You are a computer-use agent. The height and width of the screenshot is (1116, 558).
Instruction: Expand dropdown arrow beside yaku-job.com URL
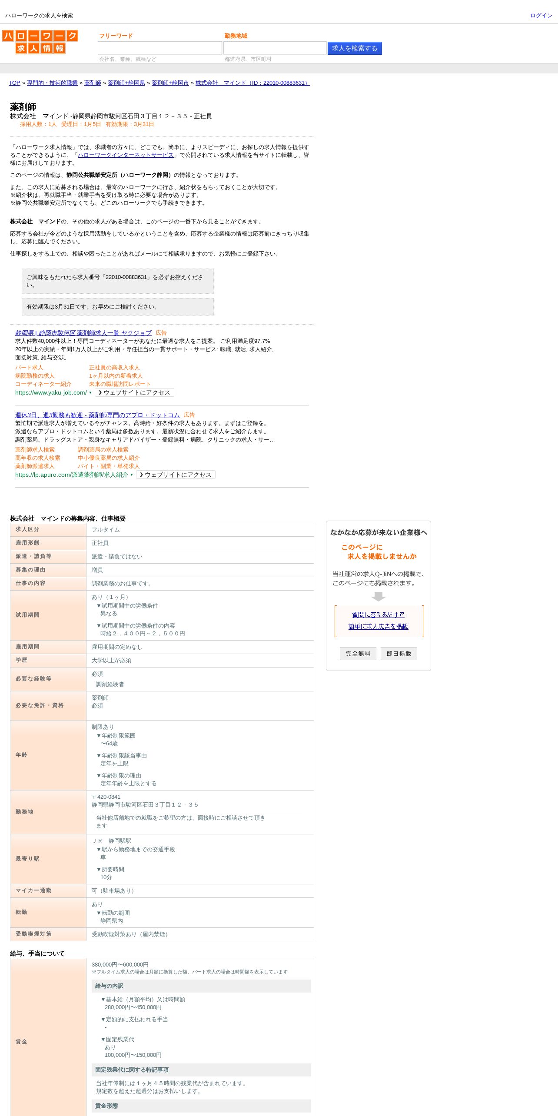(x=90, y=392)
